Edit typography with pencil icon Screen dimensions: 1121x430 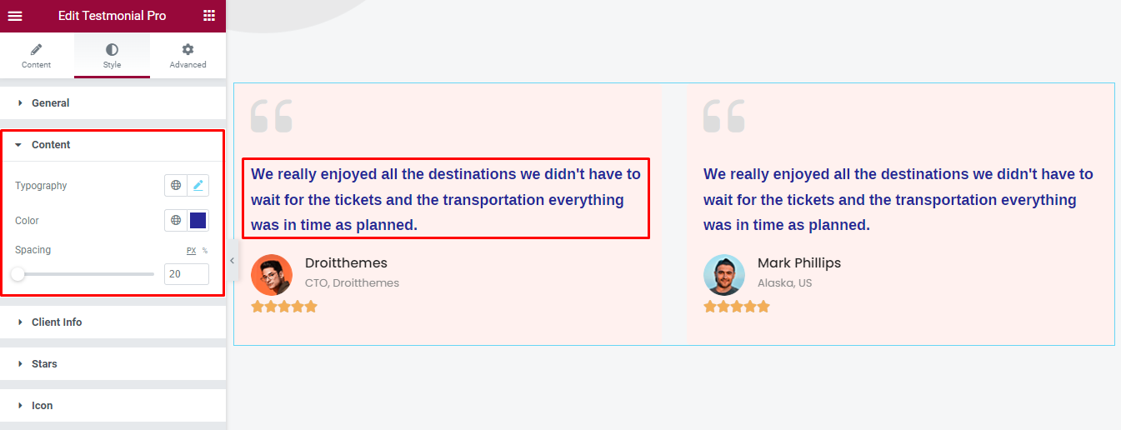click(x=198, y=186)
